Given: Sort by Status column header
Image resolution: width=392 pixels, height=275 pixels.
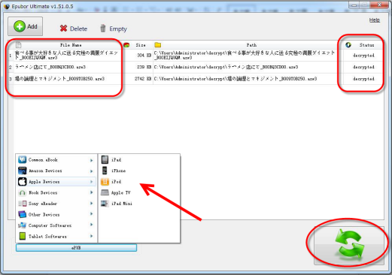Looking at the screenshot, I should (x=366, y=45).
